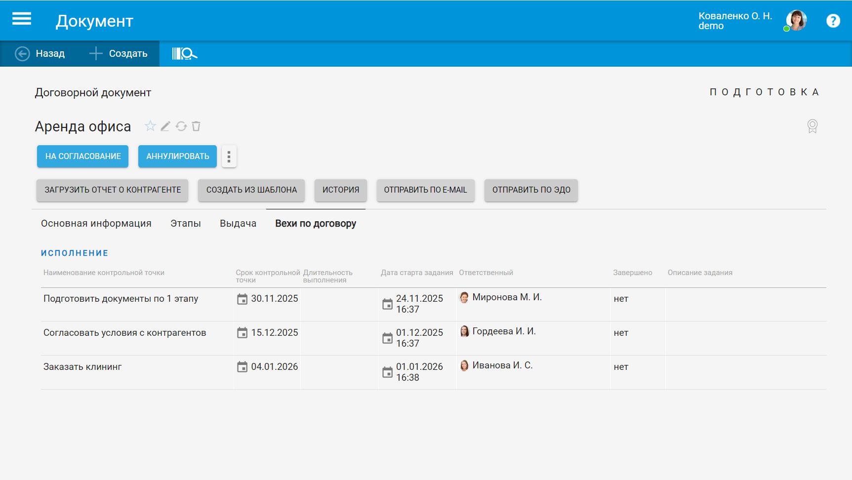Go back using the Назад button
This screenshot has width=852, height=480.
click(x=41, y=53)
